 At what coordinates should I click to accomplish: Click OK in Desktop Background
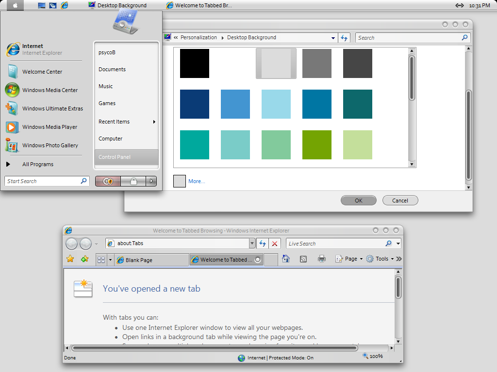tap(359, 201)
